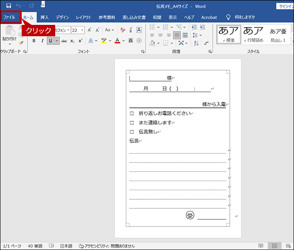
Task: Apply Italic formatting to text
Action: click(x=43, y=41)
